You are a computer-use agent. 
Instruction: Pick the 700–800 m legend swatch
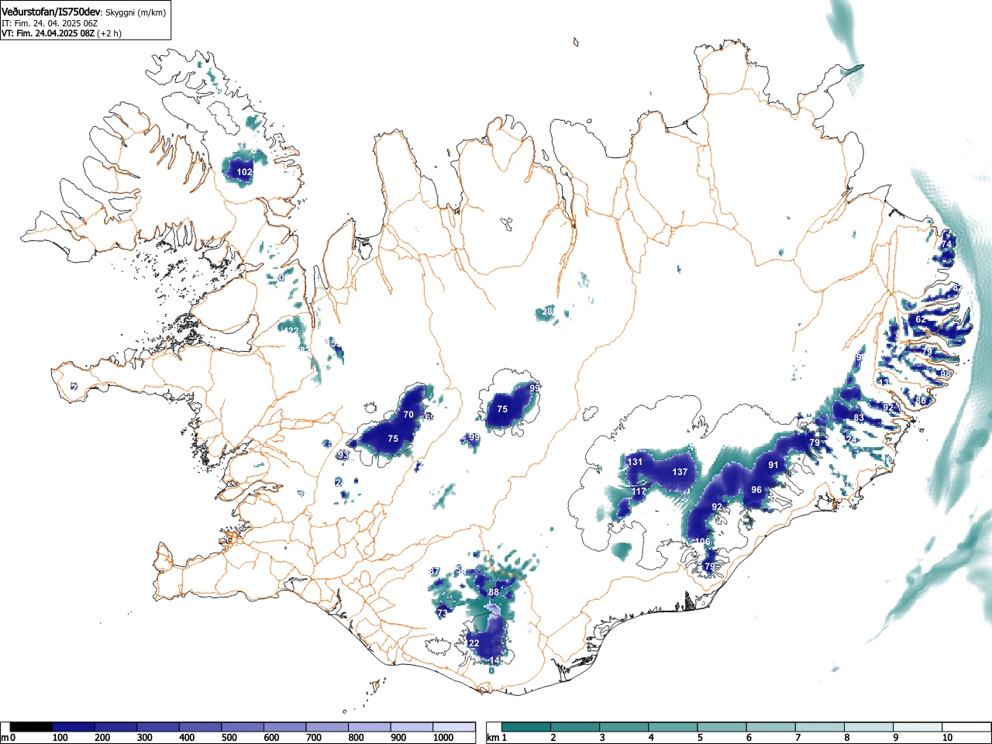(327, 727)
